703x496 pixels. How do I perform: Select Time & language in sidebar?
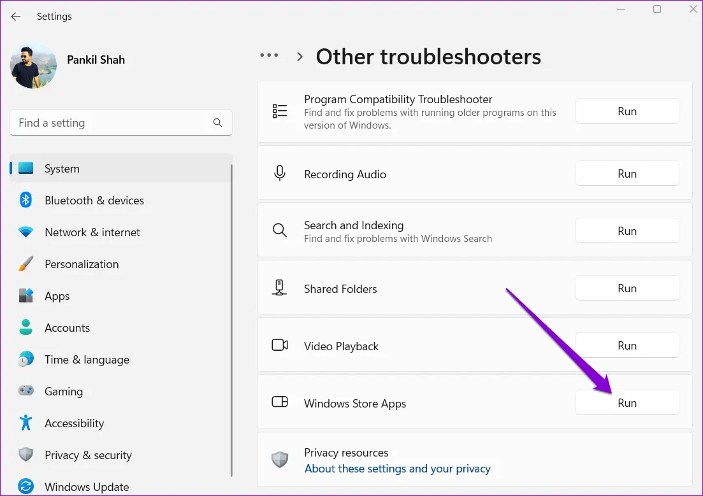[x=87, y=360]
